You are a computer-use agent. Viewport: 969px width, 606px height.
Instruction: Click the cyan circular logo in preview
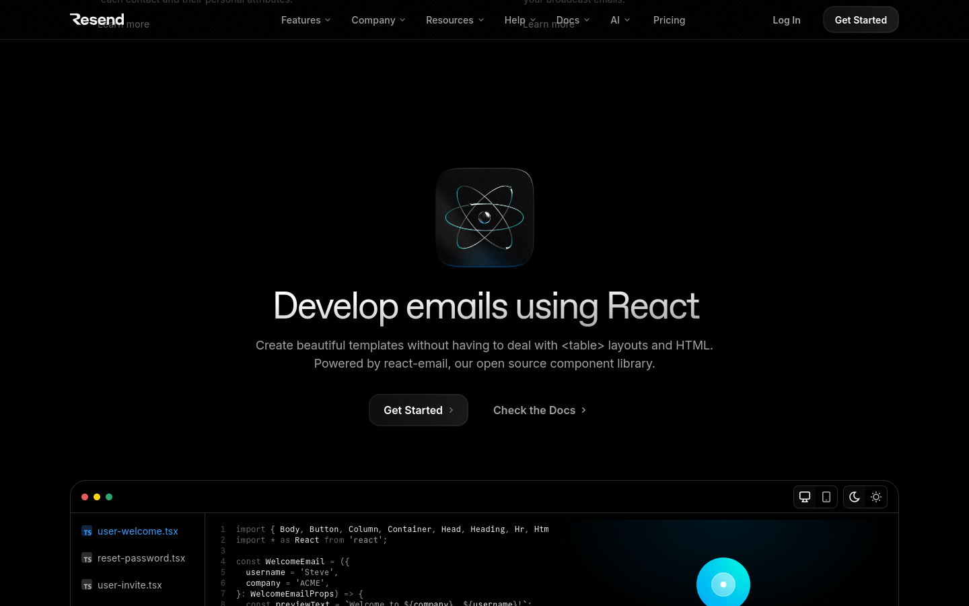[723, 584]
